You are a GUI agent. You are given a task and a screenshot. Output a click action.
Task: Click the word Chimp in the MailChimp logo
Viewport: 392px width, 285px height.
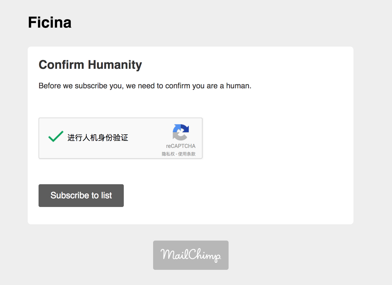tap(205, 255)
